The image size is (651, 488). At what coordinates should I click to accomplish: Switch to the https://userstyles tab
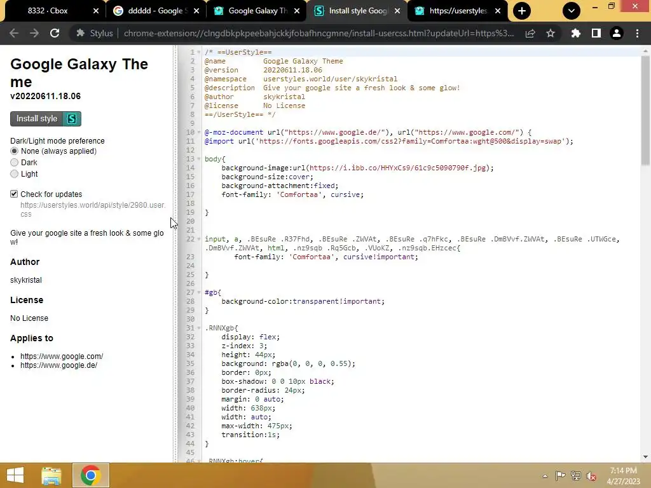(x=458, y=11)
